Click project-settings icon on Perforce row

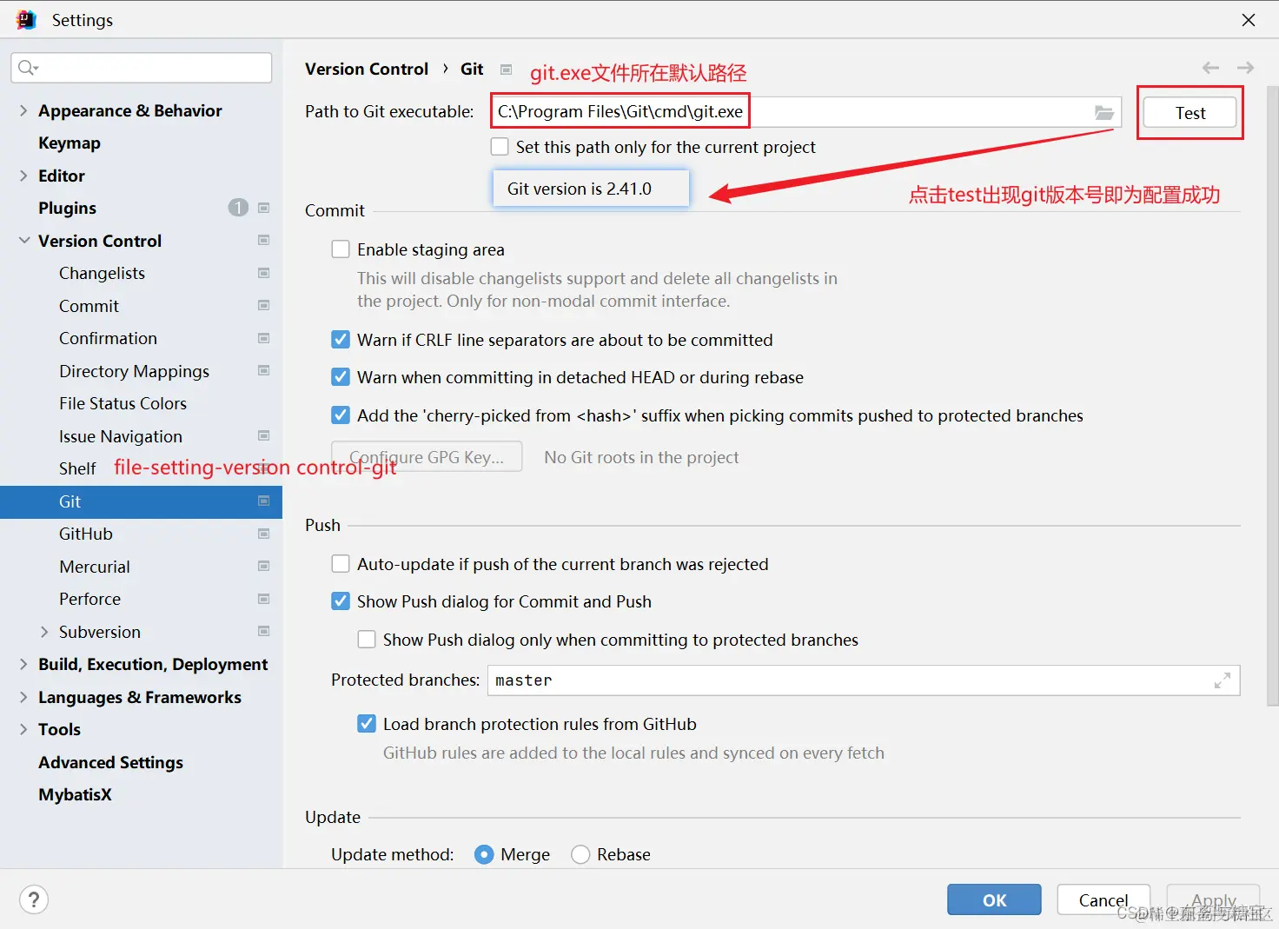264,599
